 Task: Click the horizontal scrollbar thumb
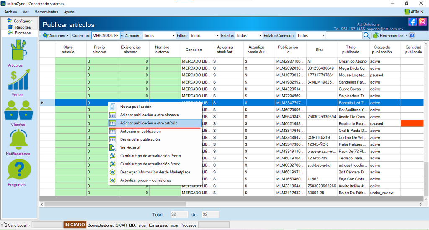[x=115, y=204]
